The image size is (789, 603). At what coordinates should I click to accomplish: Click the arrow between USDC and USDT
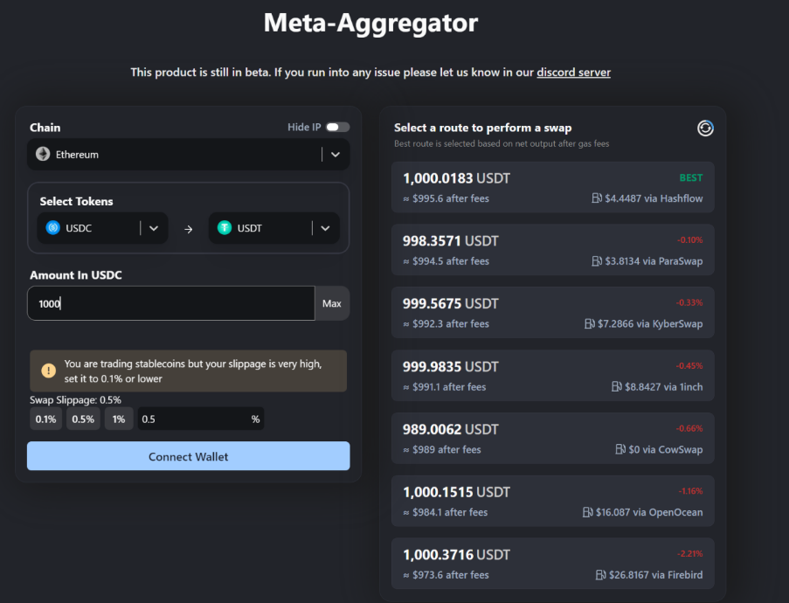(x=188, y=229)
